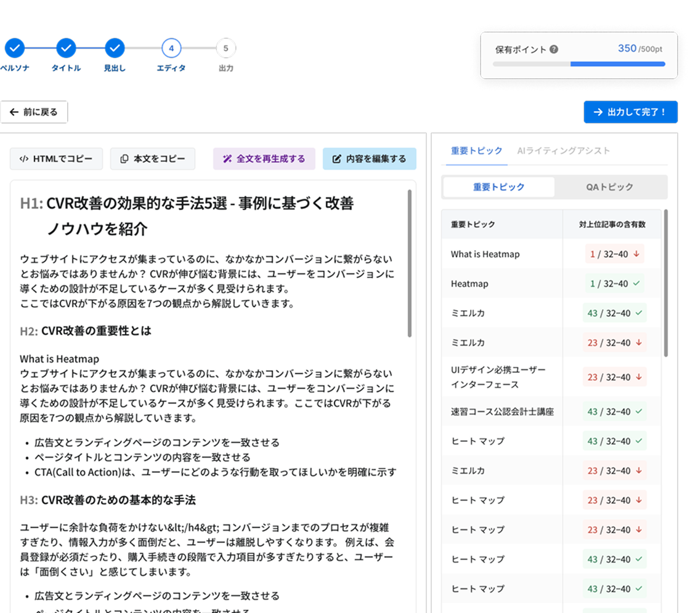Toggle to the QAトピック segment
This screenshot has width=690, height=613.
click(x=609, y=187)
